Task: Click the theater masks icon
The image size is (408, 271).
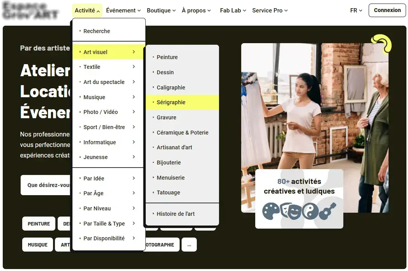Action: coord(290,211)
